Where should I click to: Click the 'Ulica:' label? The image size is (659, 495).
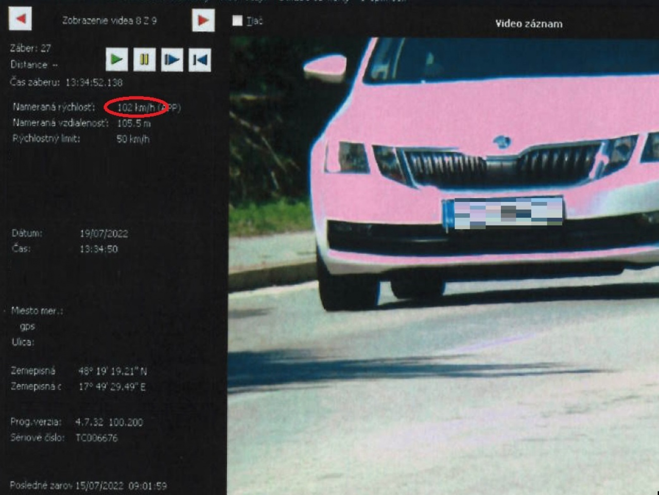coord(23,342)
